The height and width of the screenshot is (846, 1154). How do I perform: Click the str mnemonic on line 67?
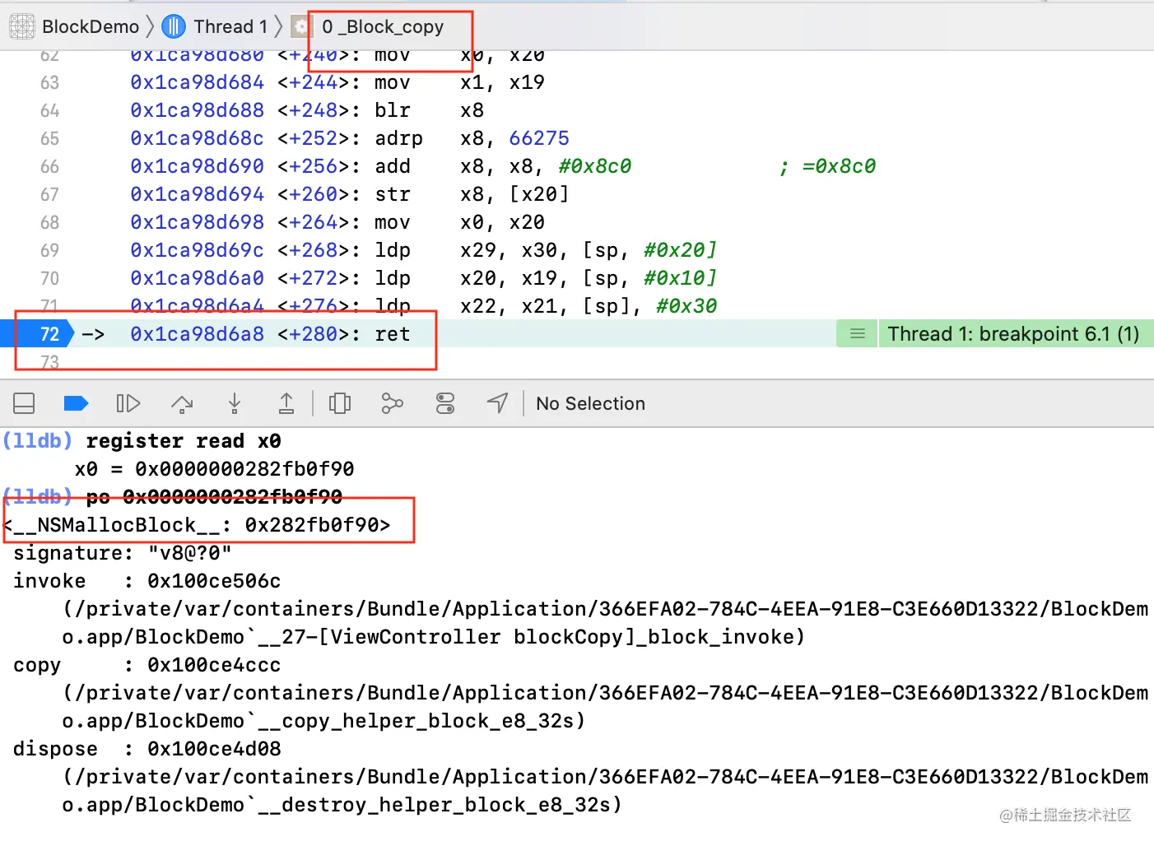point(393,194)
